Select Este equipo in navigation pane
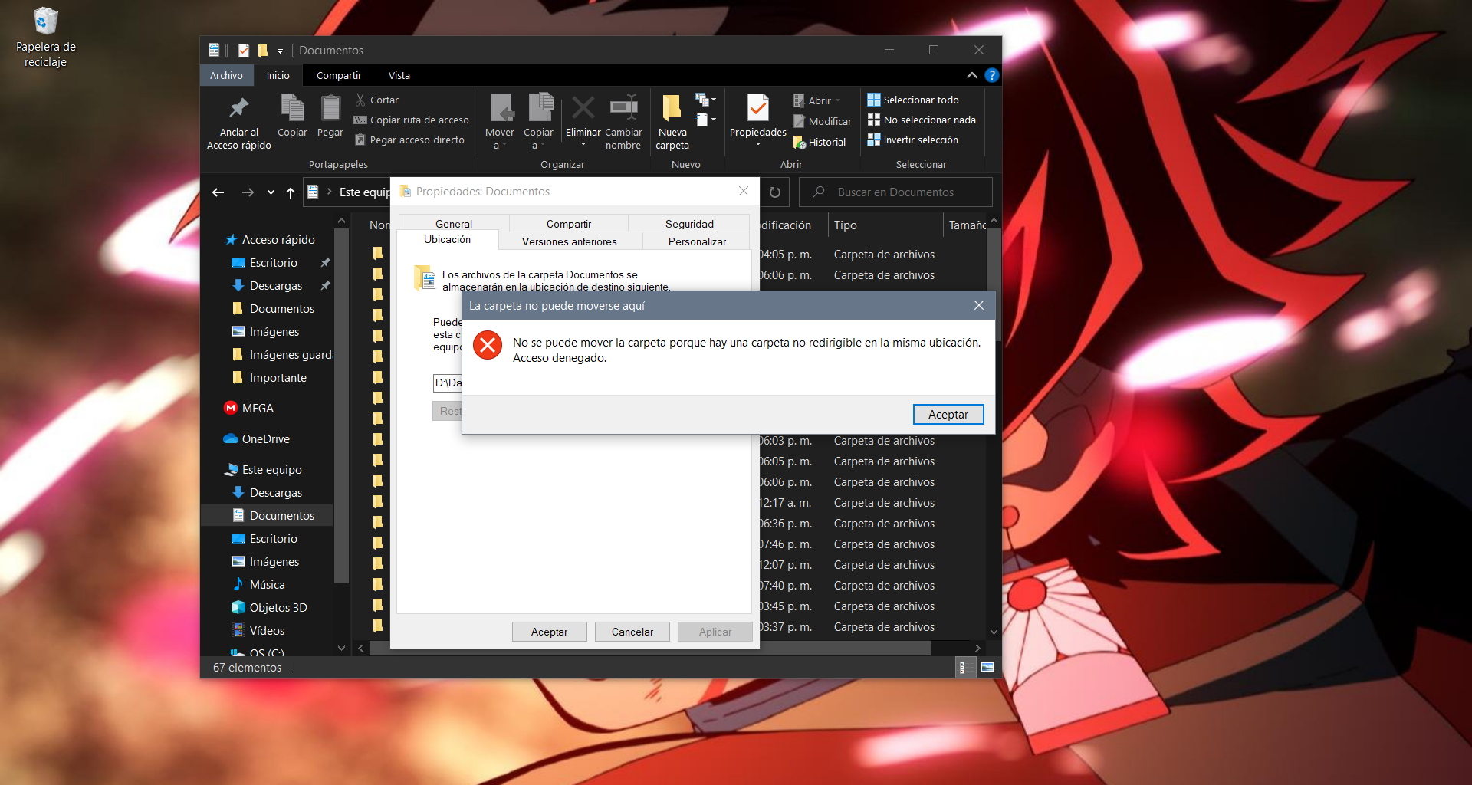1472x785 pixels. click(x=264, y=470)
